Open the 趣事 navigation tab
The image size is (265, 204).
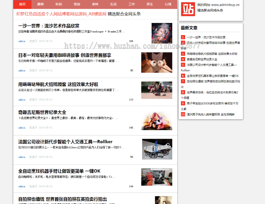(41, 4)
